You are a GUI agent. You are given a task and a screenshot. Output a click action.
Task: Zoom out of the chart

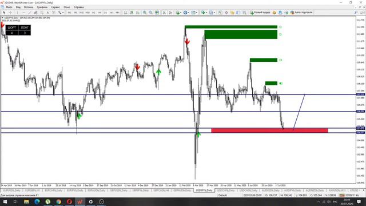pos(151,13)
